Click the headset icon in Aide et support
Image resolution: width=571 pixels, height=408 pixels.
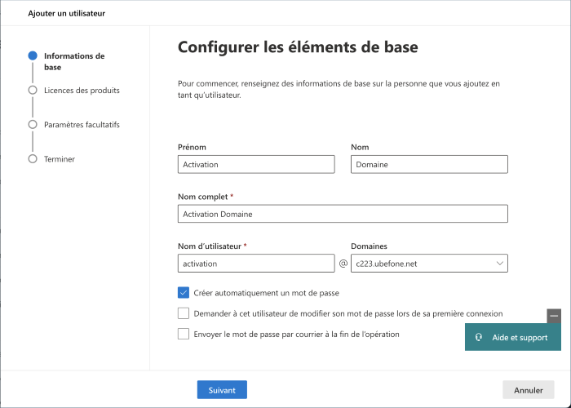point(479,337)
